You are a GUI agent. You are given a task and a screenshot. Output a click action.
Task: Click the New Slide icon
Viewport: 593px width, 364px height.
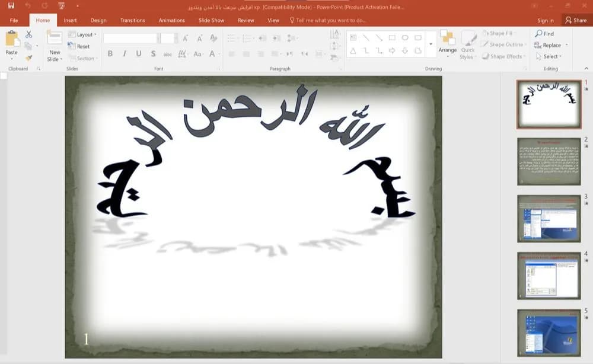pos(55,38)
